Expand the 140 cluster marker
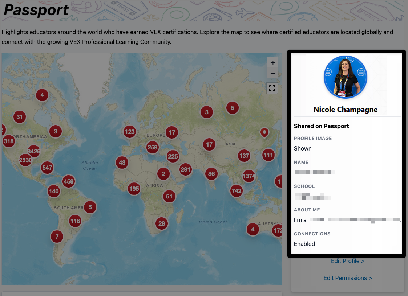The width and height of the screenshot is (408, 296). [x=54, y=191]
